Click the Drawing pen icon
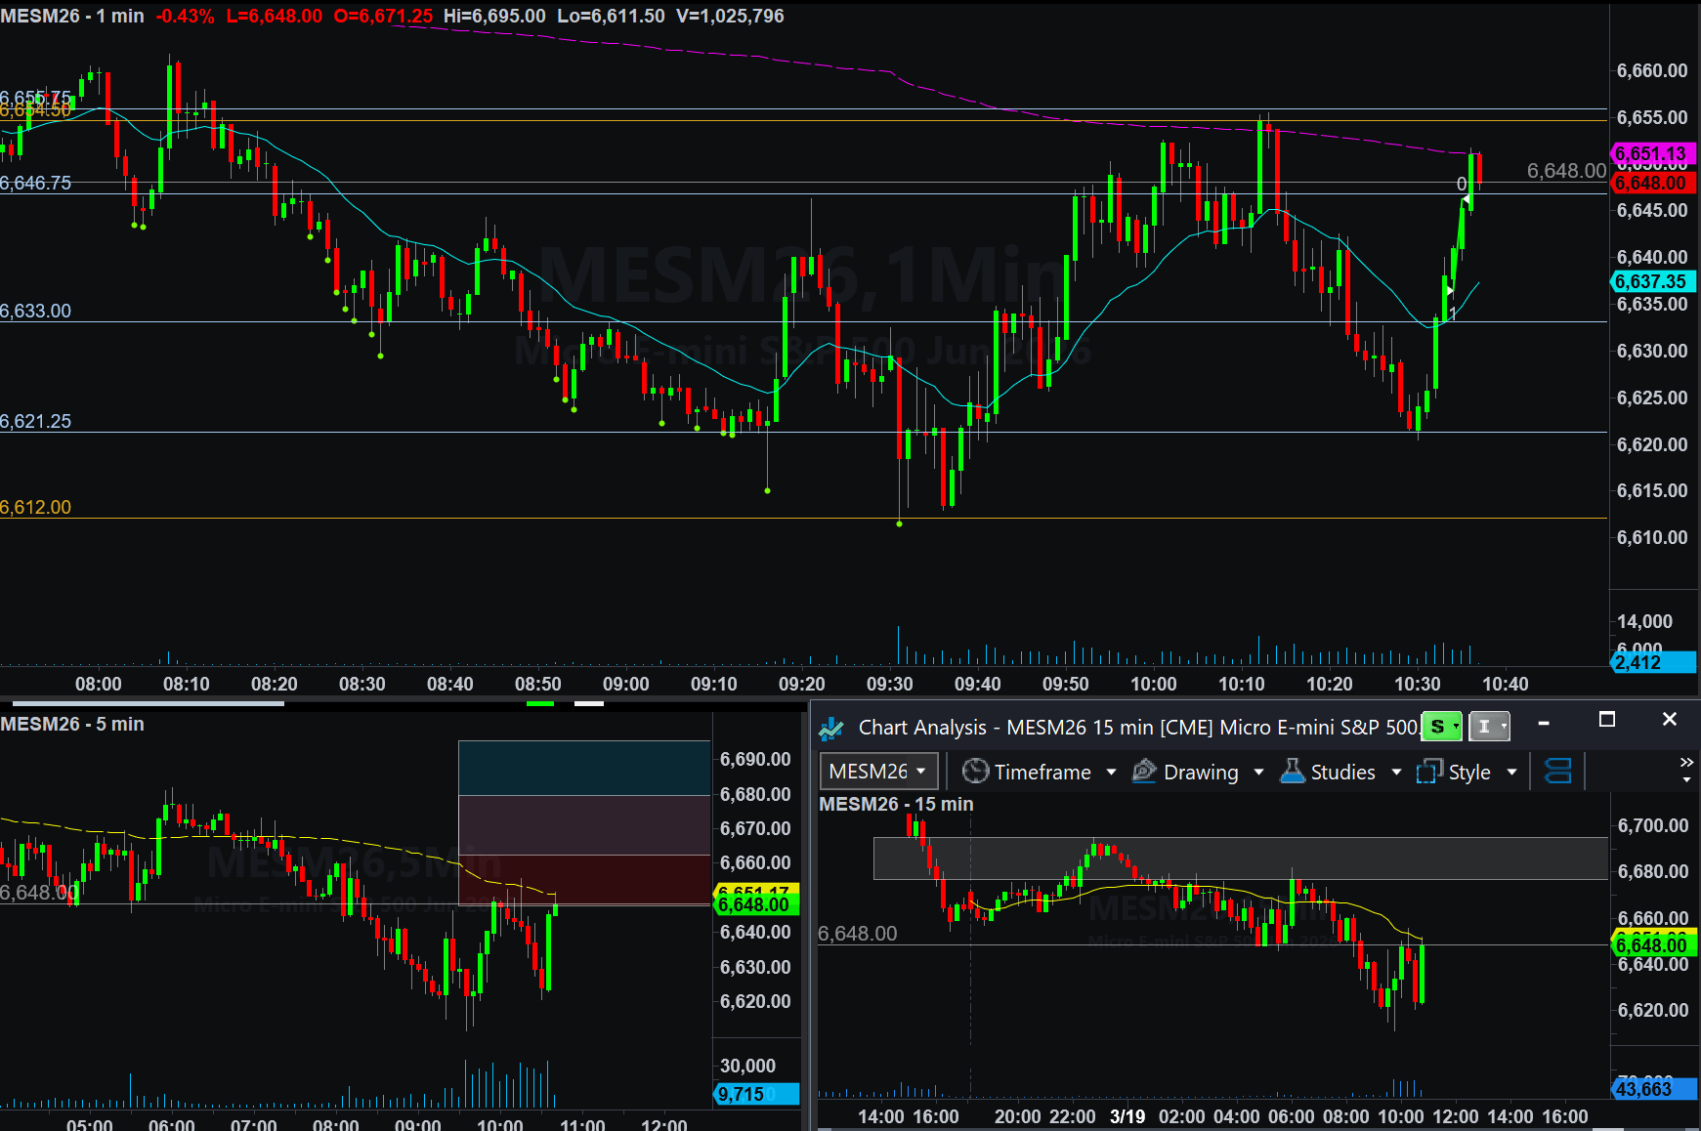1701x1131 pixels. click(x=1144, y=772)
